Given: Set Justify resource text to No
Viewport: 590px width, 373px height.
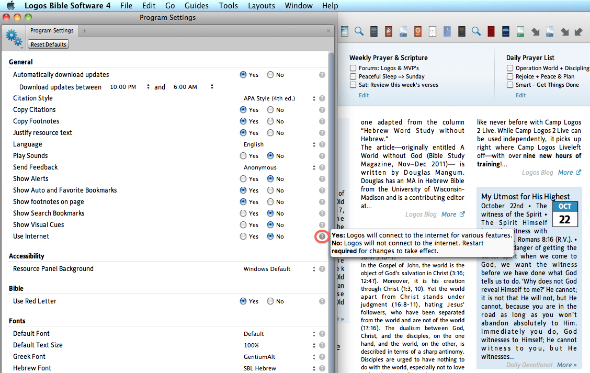Looking at the screenshot, I should pyautogui.click(x=270, y=133).
